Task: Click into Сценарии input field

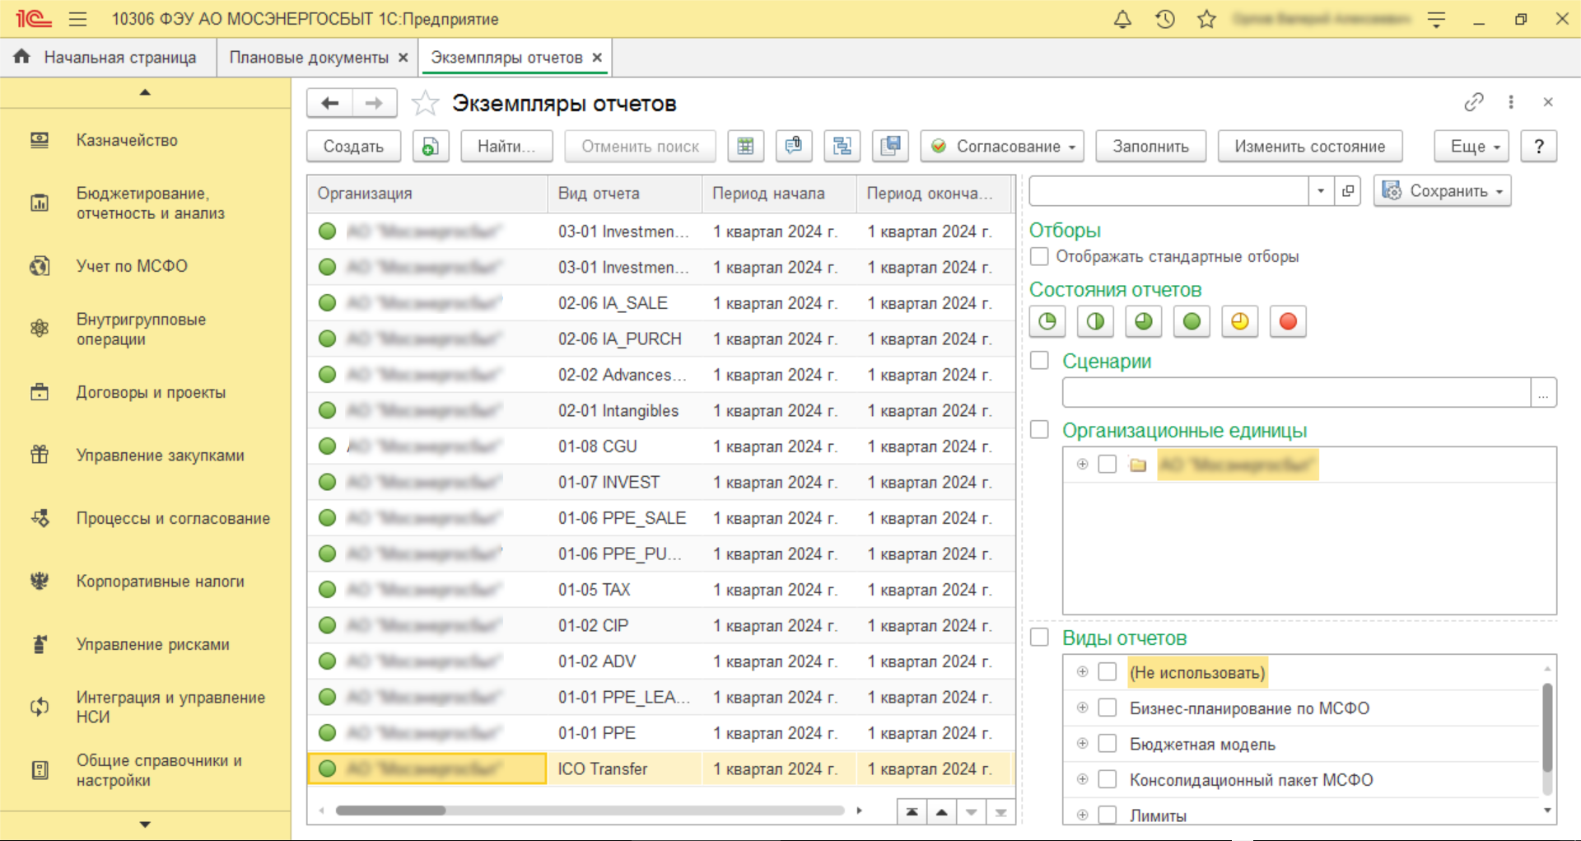Action: pos(1296,394)
